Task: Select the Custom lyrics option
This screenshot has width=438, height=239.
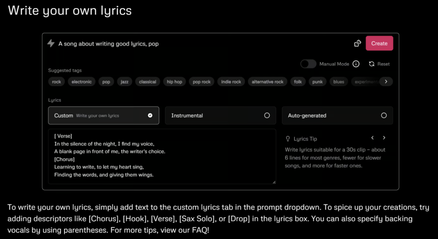Action: coord(104,115)
